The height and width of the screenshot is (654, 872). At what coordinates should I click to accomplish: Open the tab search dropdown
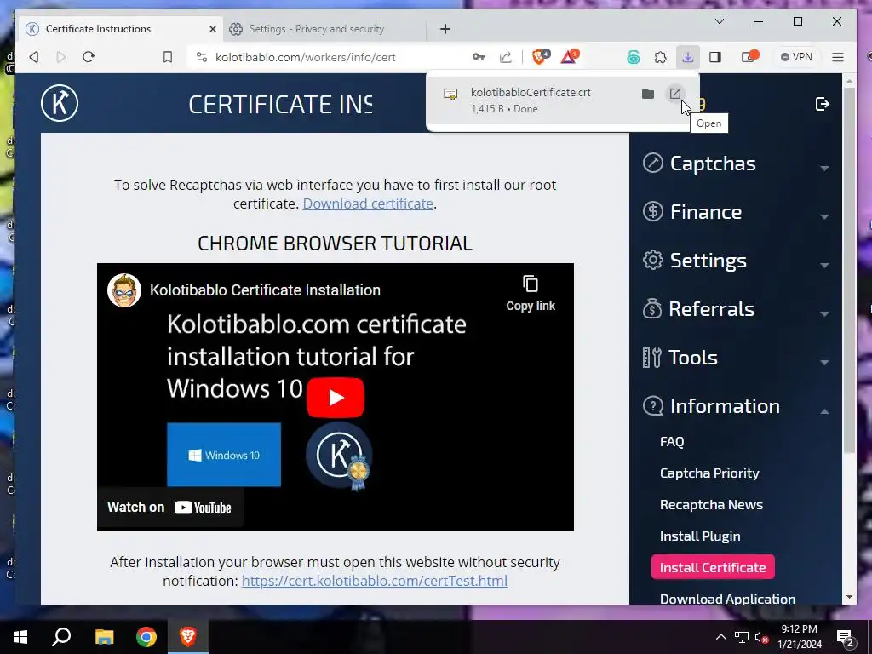[x=719, y=21]
